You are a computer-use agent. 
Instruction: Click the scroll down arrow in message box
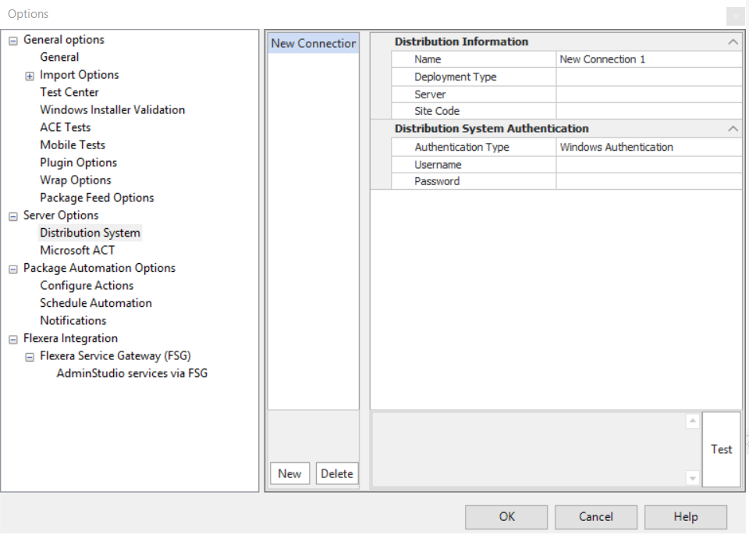[x=692, y=477]
